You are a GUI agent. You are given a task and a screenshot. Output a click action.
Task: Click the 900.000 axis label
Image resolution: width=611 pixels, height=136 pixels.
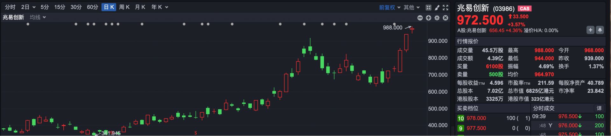coord(438,41)
